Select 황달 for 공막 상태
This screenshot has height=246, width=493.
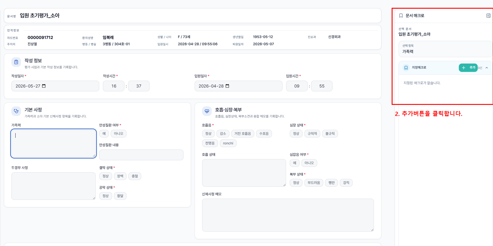coord(120,196)
